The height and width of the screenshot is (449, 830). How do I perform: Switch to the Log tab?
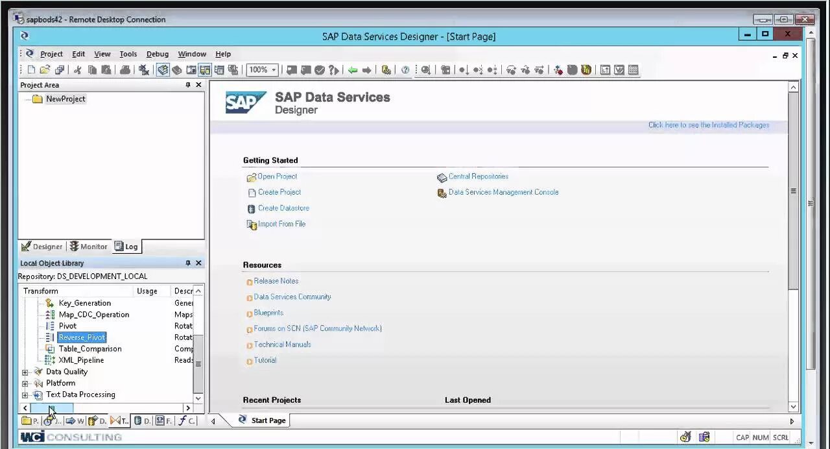point(126,247)
